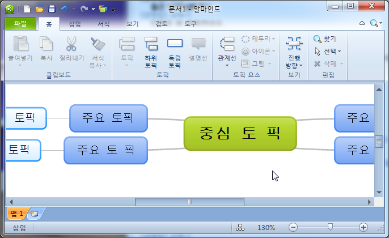Screen dimensions: 389x238
Task: Switch to the 도구 tab
Action: [191, 24]
